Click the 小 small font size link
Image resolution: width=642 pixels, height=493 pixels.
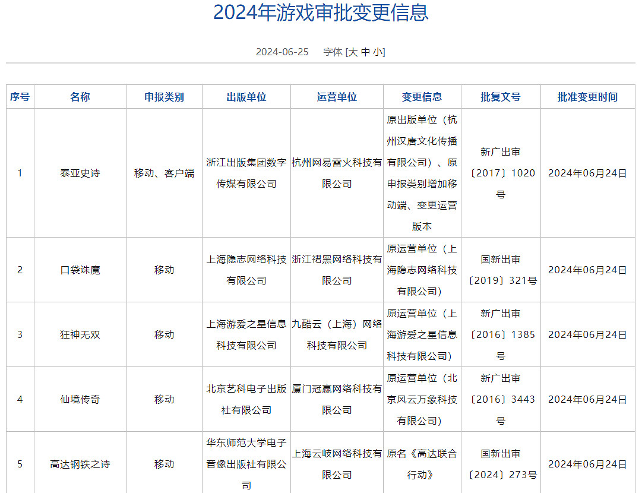[x=378, y=52]
